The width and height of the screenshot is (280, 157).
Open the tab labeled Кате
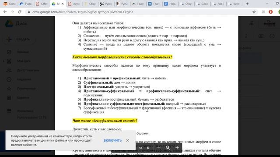234,4
